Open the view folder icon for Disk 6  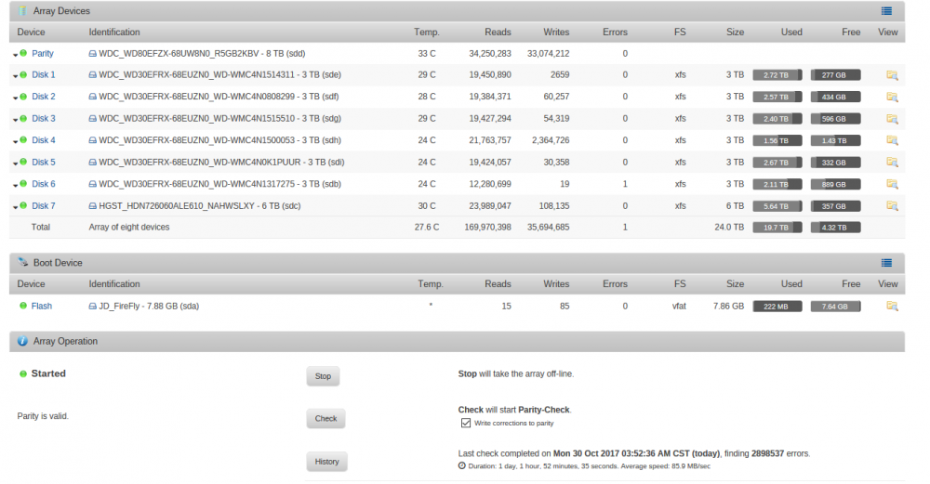pyautogui.click(x=892, y=184)
